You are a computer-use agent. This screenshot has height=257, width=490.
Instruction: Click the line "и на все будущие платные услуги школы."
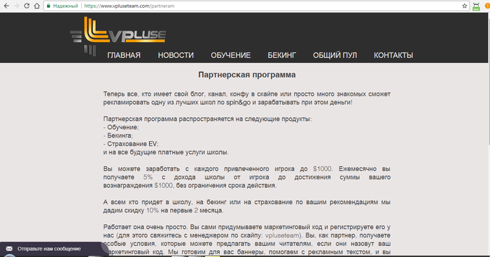[x=166, y=152]
